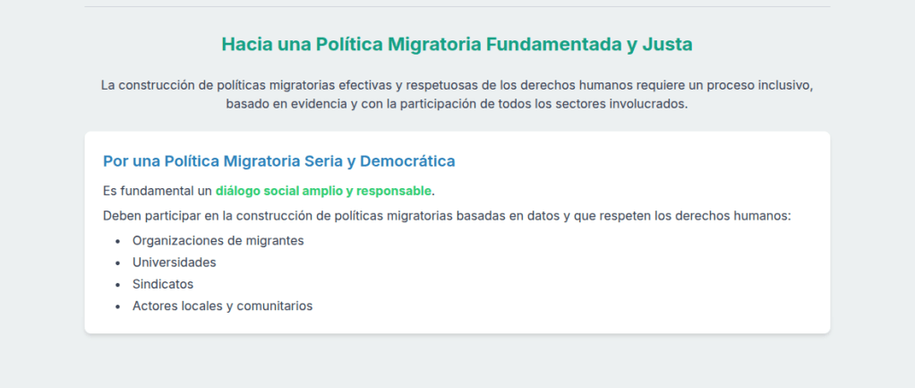
Task: Select the list item "Organizaciones de migrantes"
Action: (x=218, y=241)
